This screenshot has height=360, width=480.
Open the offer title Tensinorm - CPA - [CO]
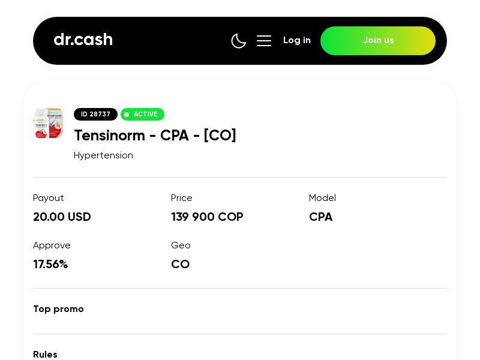point(155,136)
